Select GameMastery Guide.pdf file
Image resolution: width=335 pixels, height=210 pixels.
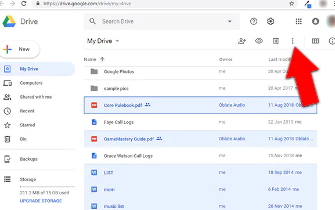tap(200, 139)
